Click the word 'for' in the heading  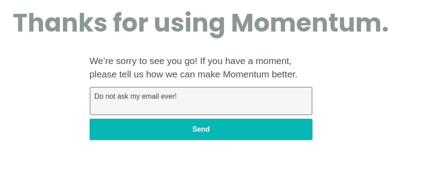[131, 23]
